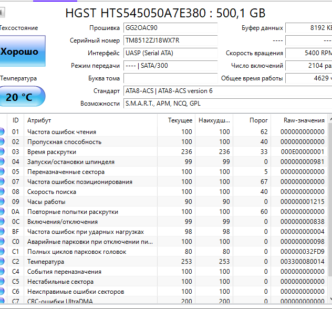Sort by the ID column header
The width and height of the screenshot is (332, 309).
click(16, 120)
